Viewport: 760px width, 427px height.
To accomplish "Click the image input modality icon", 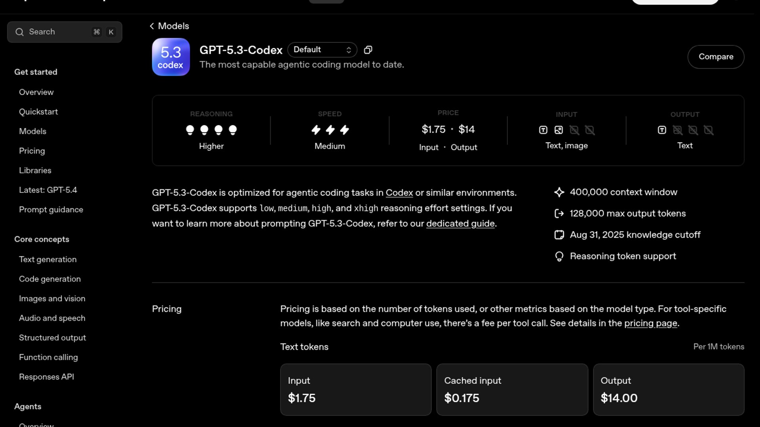I will 559,130.
